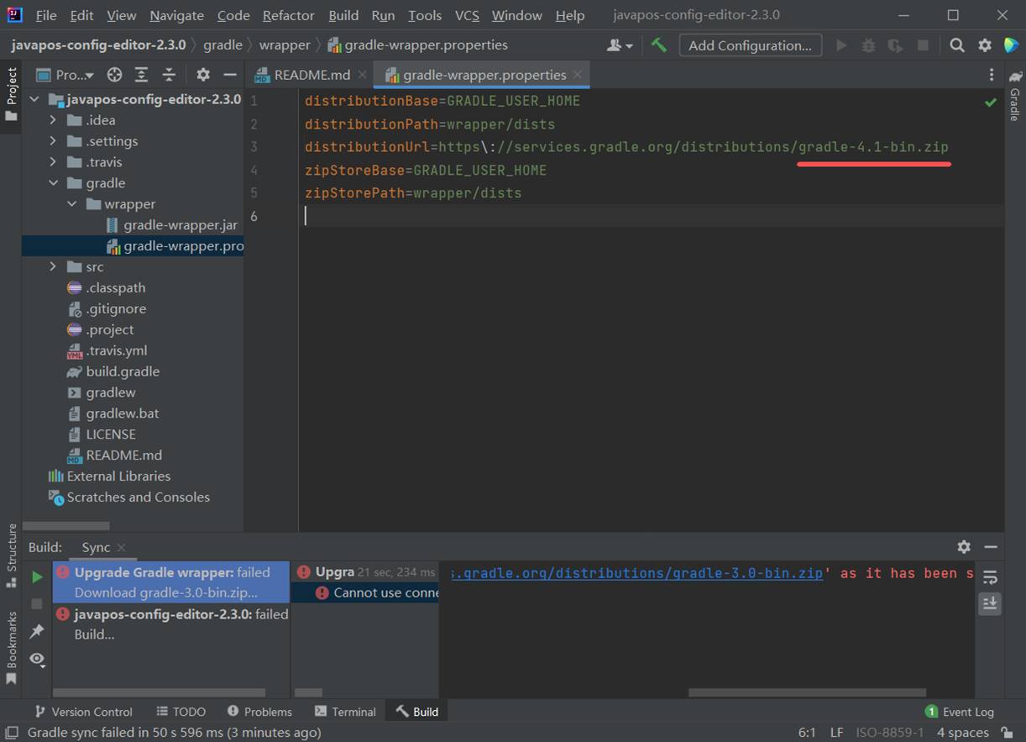1026x742 pixels.
Task: Toggle soft-wrap in build output
Action: pos(990,577)
